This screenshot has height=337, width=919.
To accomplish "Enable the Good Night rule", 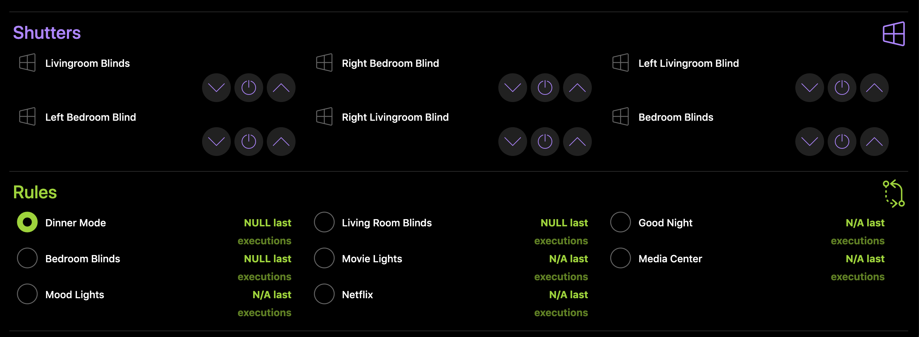I will coord(621,222).
